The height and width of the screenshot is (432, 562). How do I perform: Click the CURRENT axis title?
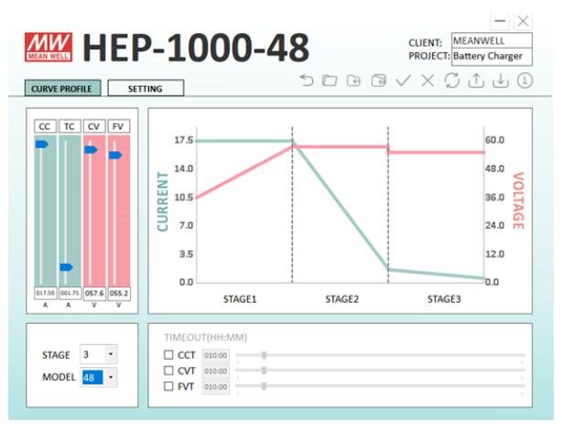click(163, 202)
